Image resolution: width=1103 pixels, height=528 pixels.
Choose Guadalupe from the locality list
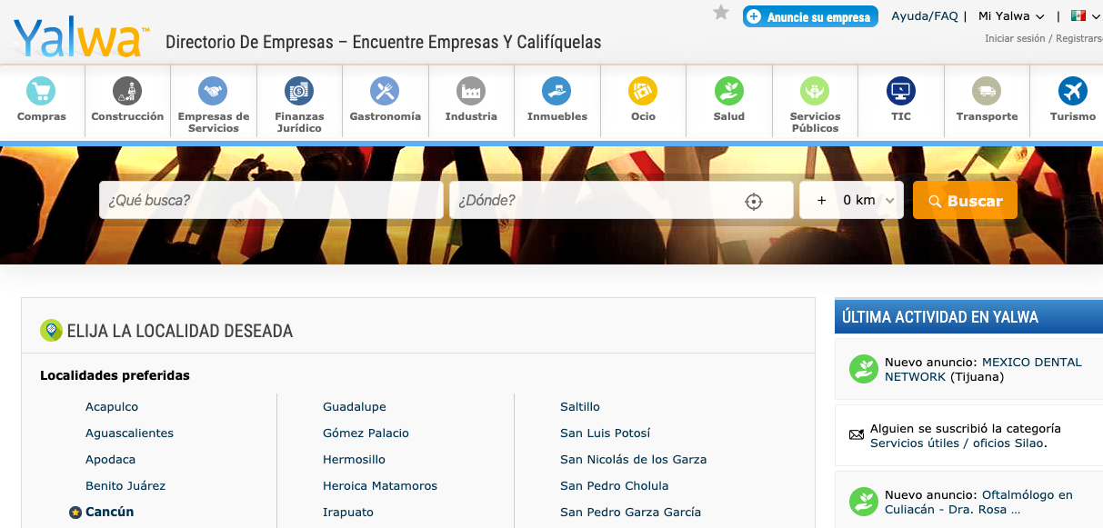355,407
